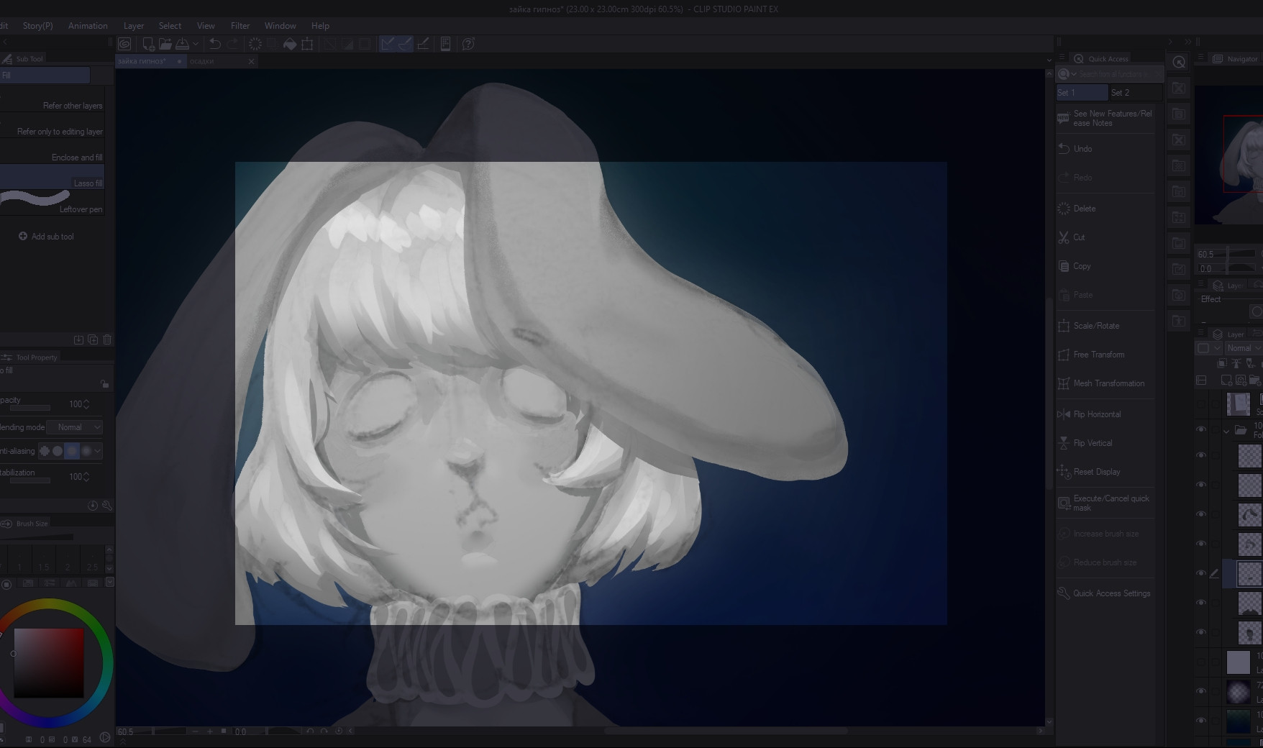Select the no anti-aliasing option
1263x748 pixels.
45,451
